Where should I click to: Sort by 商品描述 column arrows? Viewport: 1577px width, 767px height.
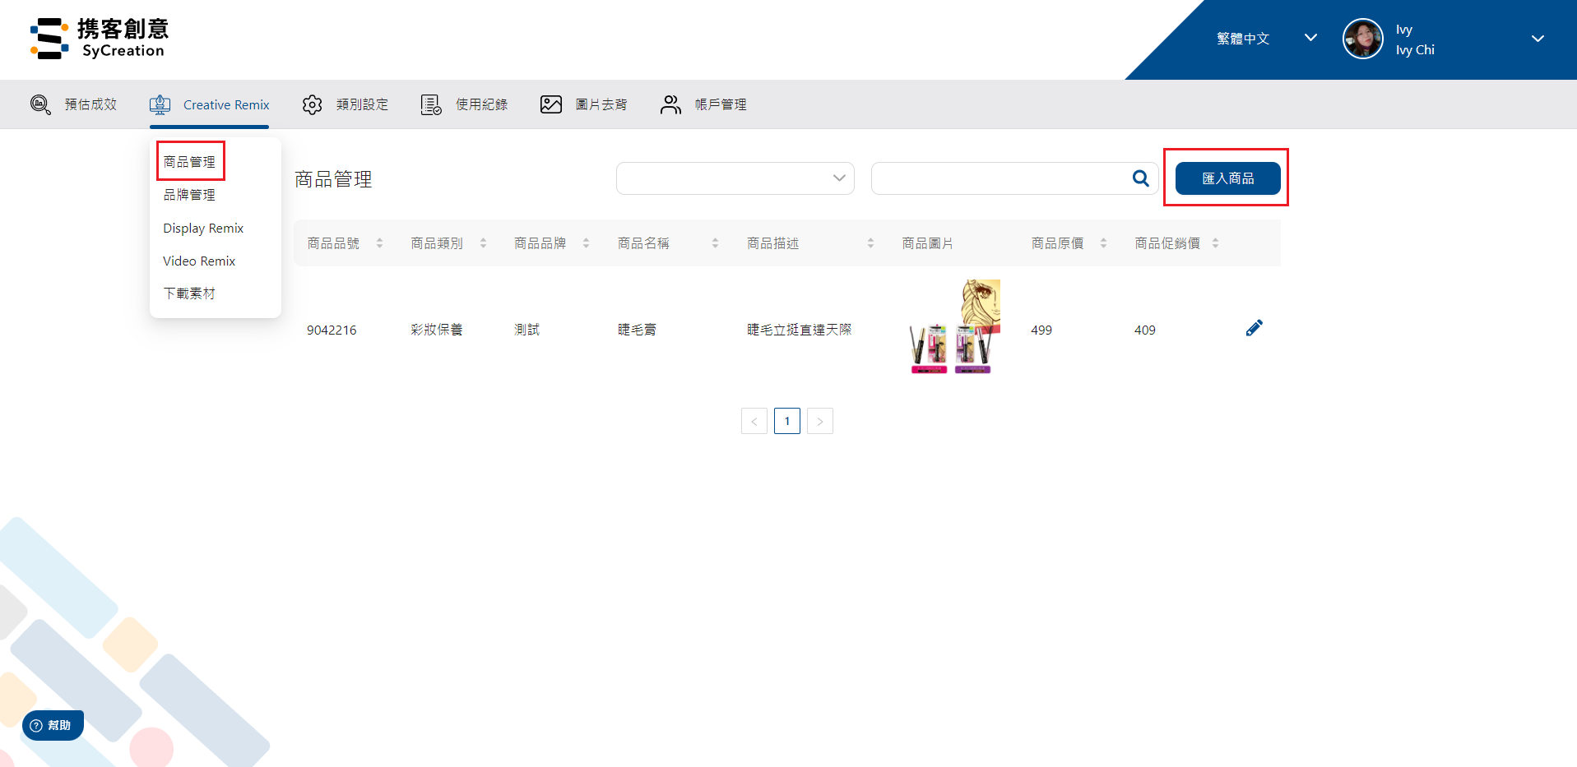(x=870, y=243)
